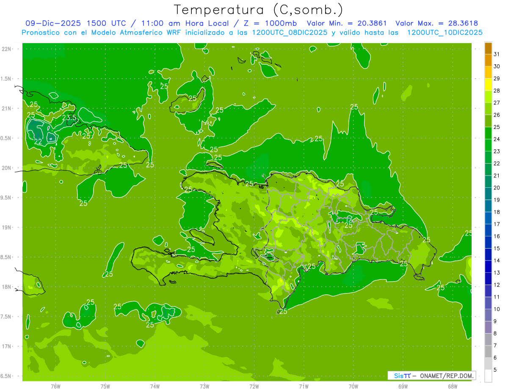Click the "23.5" contour label over Cuba
This screenshot has width=508, height=392.
click(69, 117)
